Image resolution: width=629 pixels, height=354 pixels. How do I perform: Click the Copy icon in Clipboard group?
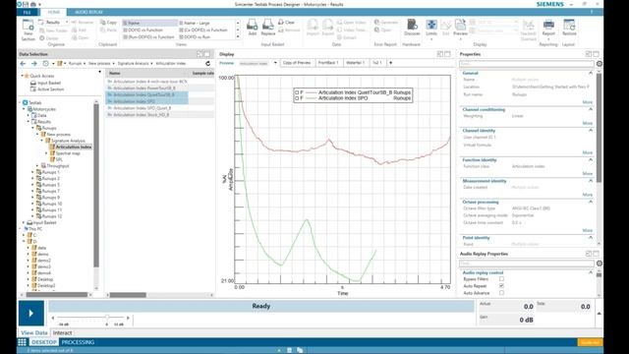point(109,23)
